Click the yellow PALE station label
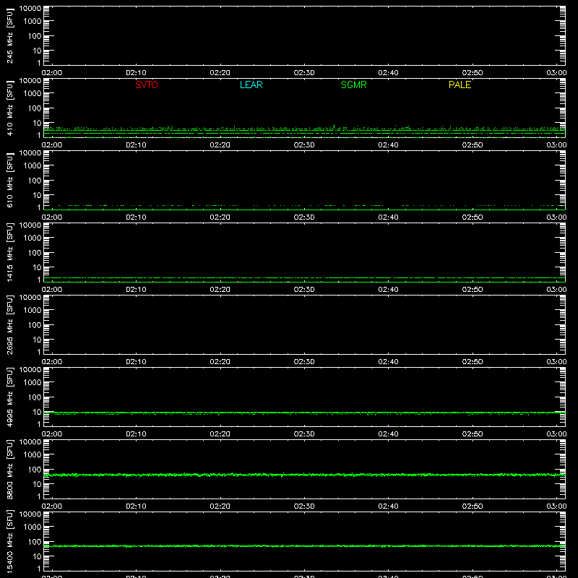 coord(460,85)
